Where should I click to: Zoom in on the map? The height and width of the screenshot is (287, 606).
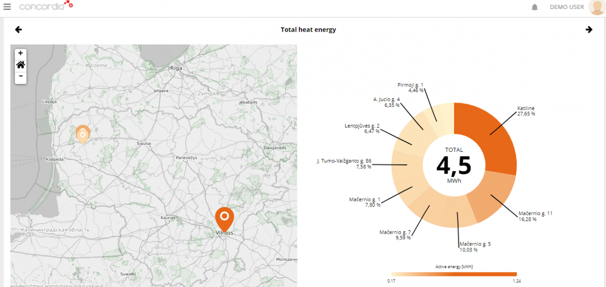click(x=20, y=53)
